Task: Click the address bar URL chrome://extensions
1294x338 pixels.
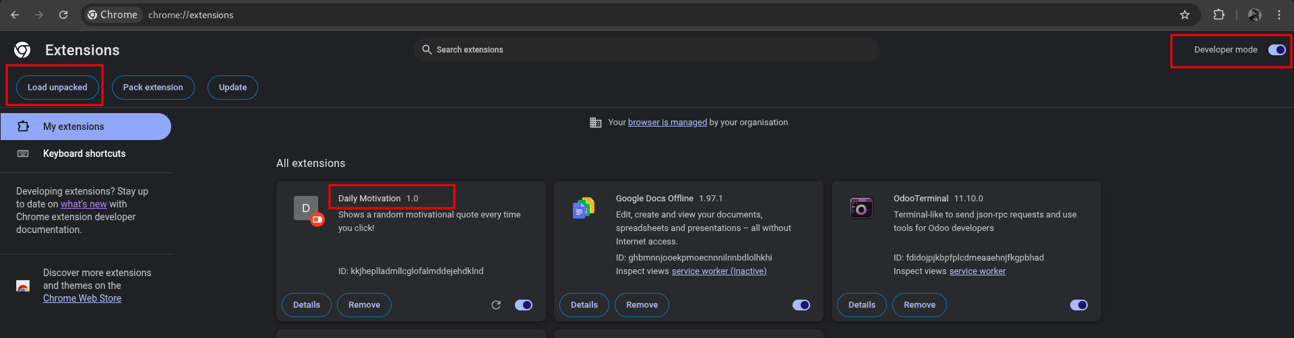Action: click(191, 15)
